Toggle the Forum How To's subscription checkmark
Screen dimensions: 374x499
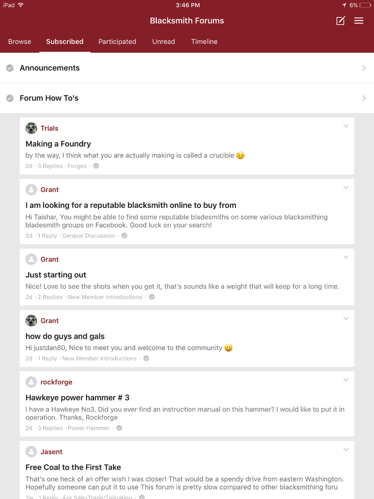tap(10, 98)
